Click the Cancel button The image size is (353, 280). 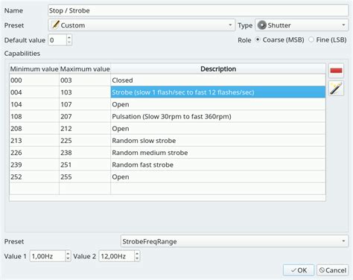click(333, 270)
